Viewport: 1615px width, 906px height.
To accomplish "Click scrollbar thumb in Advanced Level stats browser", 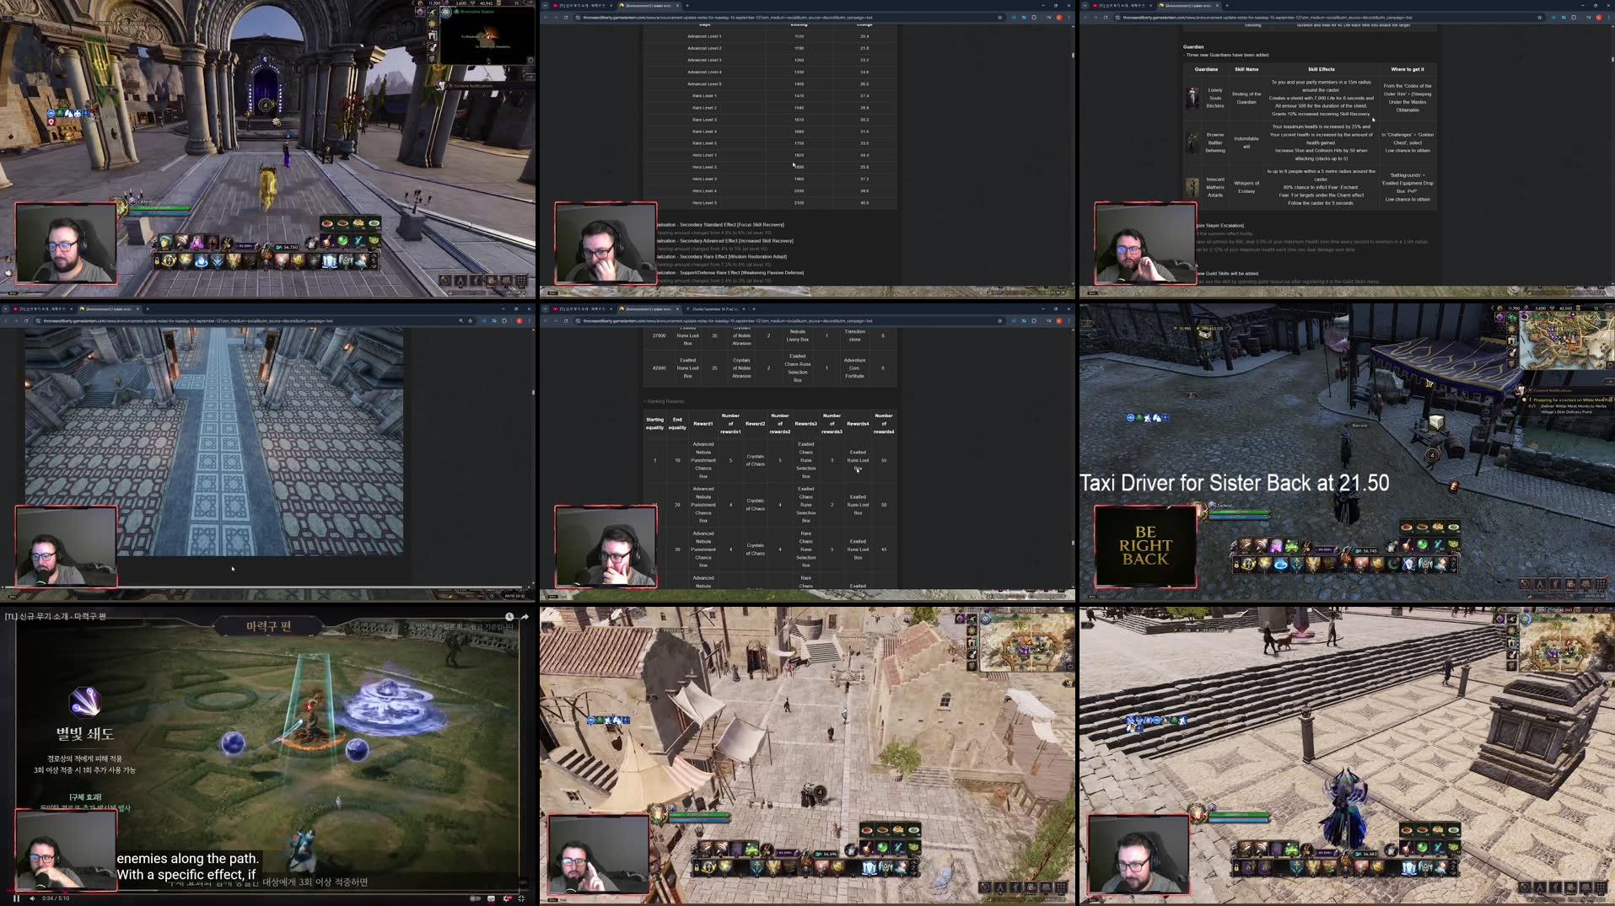I will 1073,55.
